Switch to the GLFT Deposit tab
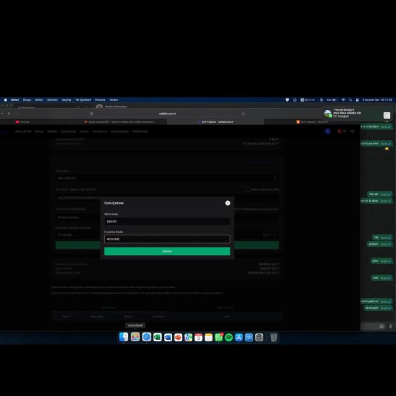This screenshot has height=396, width=396. tap(312, 122)
